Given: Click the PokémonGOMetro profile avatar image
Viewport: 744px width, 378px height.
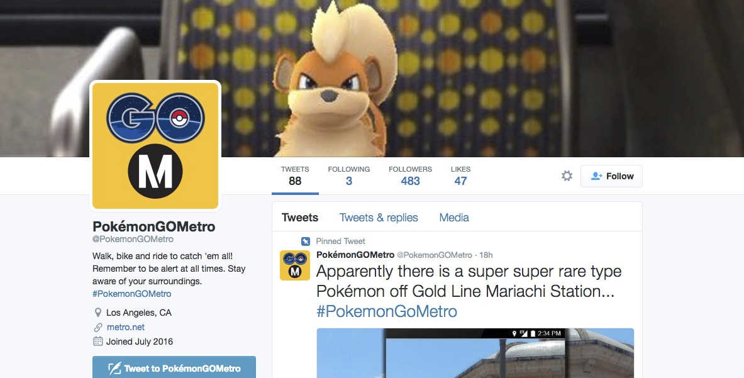Looking at the screenshot, I should coord(155,146).
